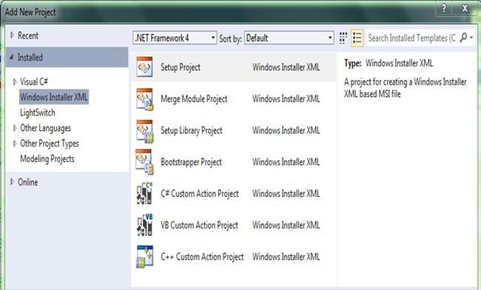Click the Setup Project template icon
Screen dimensions: 481x290
coord(144,67)
